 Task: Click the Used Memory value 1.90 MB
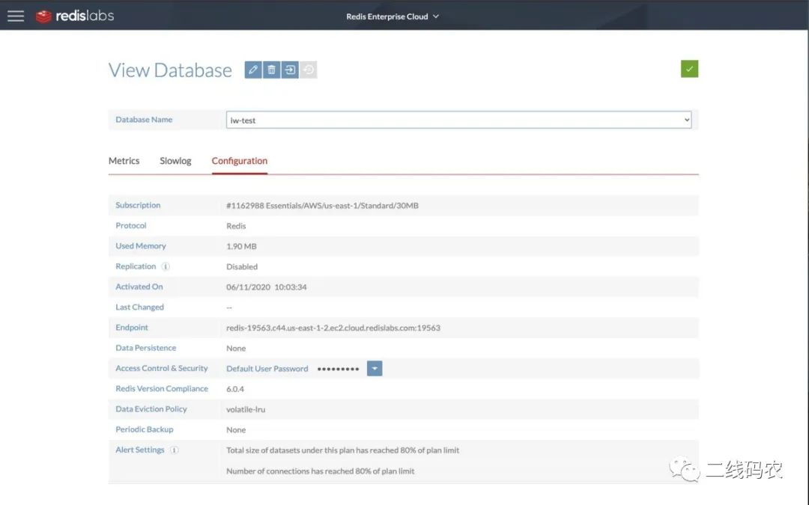click(241, 246)
